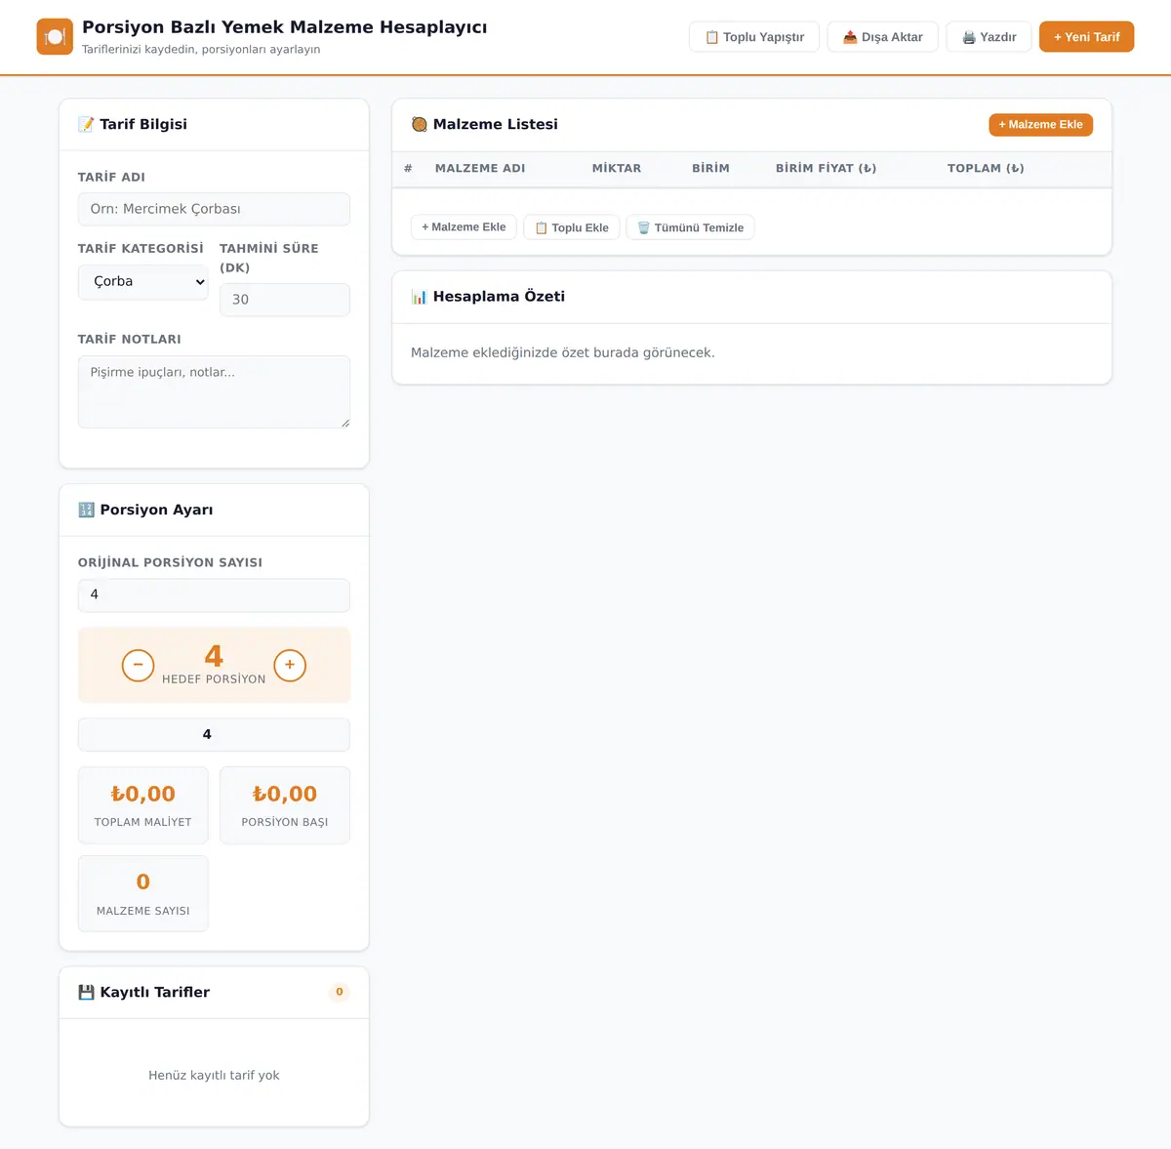Open the Toplu Ekle bulk add button
Screen dimensions: 1171x1149
572,227
